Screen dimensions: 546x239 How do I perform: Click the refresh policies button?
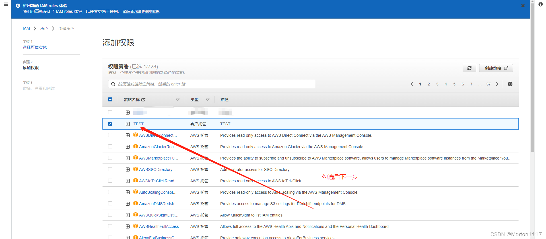click(x=469, y=68)
